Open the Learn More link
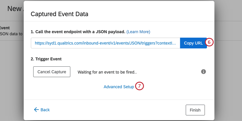The image size is (242, 121). 138,32
